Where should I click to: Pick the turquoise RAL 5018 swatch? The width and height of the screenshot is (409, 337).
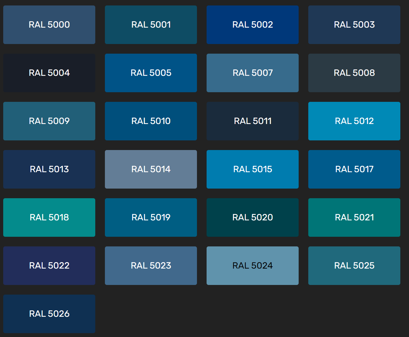pos(49,217)
